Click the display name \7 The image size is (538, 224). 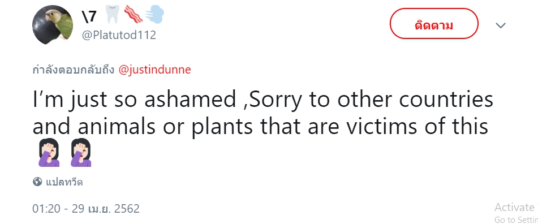point(89,16)
